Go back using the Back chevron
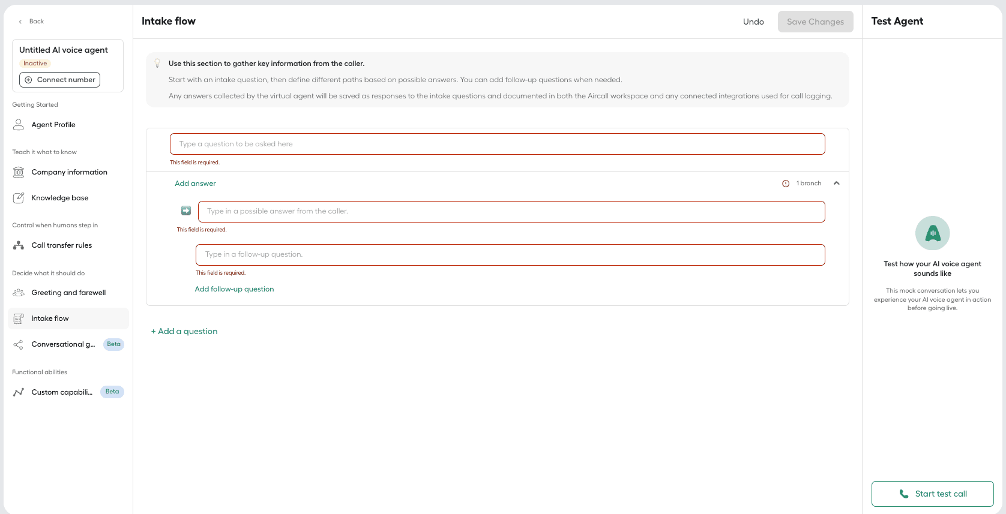The image size is (1006, 514). [x=20, y=22]
